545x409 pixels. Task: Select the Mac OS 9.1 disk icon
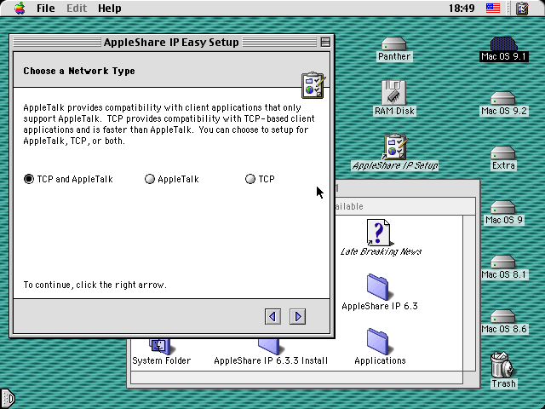503,44
